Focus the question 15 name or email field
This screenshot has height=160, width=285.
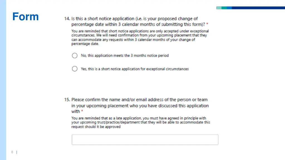point(145,140)
